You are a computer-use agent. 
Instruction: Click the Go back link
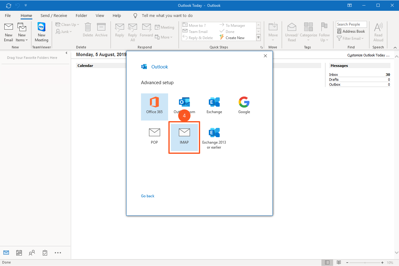click(x=147, y=196)
